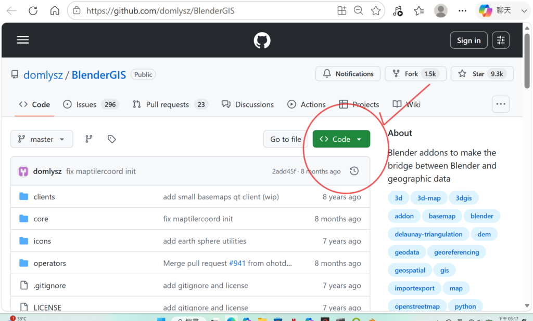Open the icons folder
The image size is (533, 321).
point(42,241)
